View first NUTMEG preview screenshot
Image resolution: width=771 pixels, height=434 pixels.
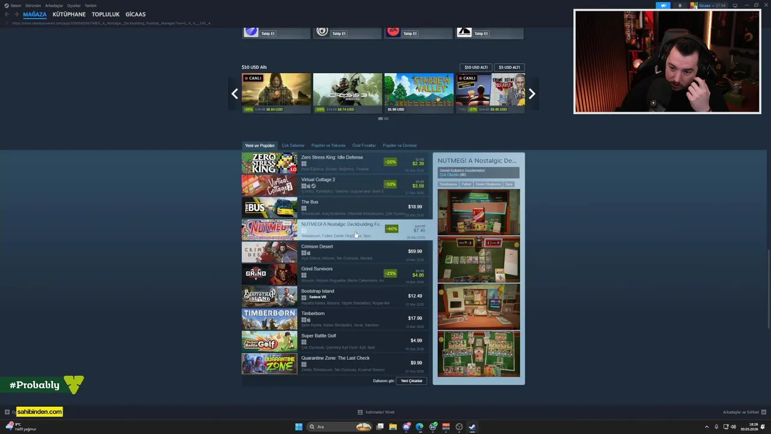pos(479,212)
